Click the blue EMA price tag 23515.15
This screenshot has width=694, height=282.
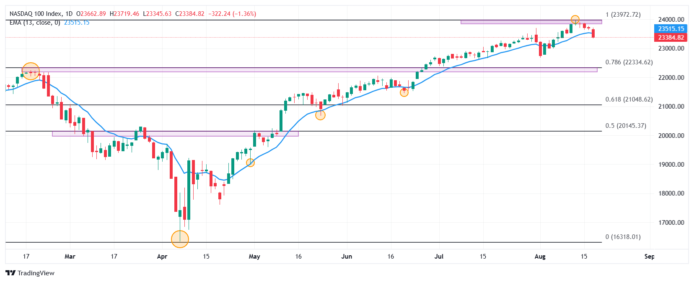pyautogui.click(x=671, y=29)
